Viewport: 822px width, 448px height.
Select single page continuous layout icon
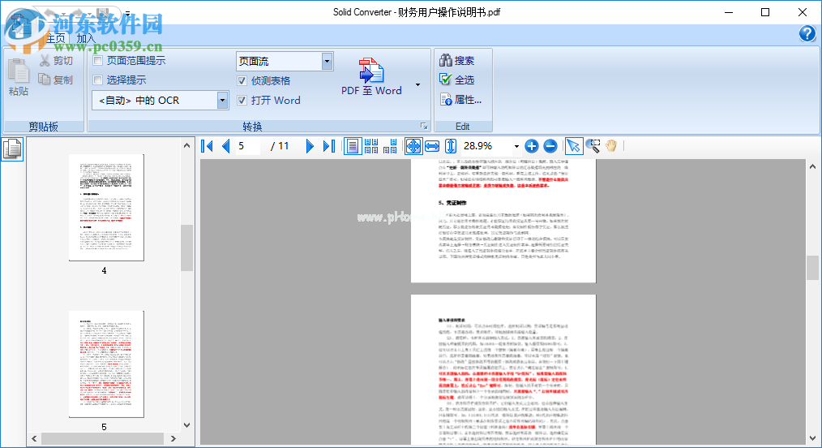coord(353,146)
